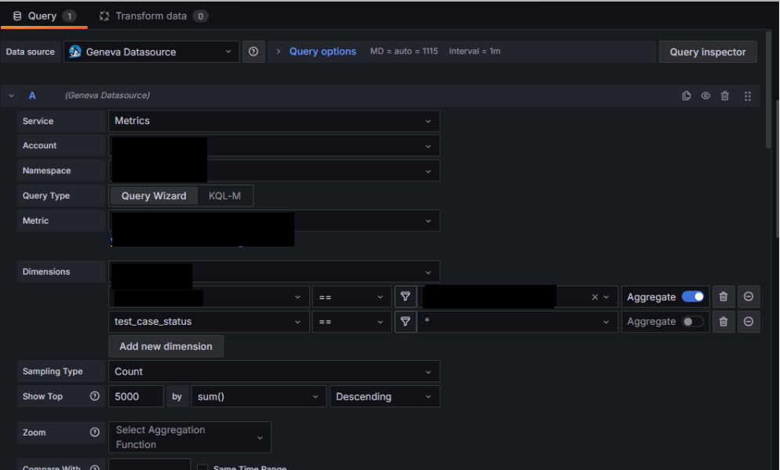The width and height of the screenshot is (780, 470).
Task: Click the Show Top 5000 field
Action: [x=136, y=396]
